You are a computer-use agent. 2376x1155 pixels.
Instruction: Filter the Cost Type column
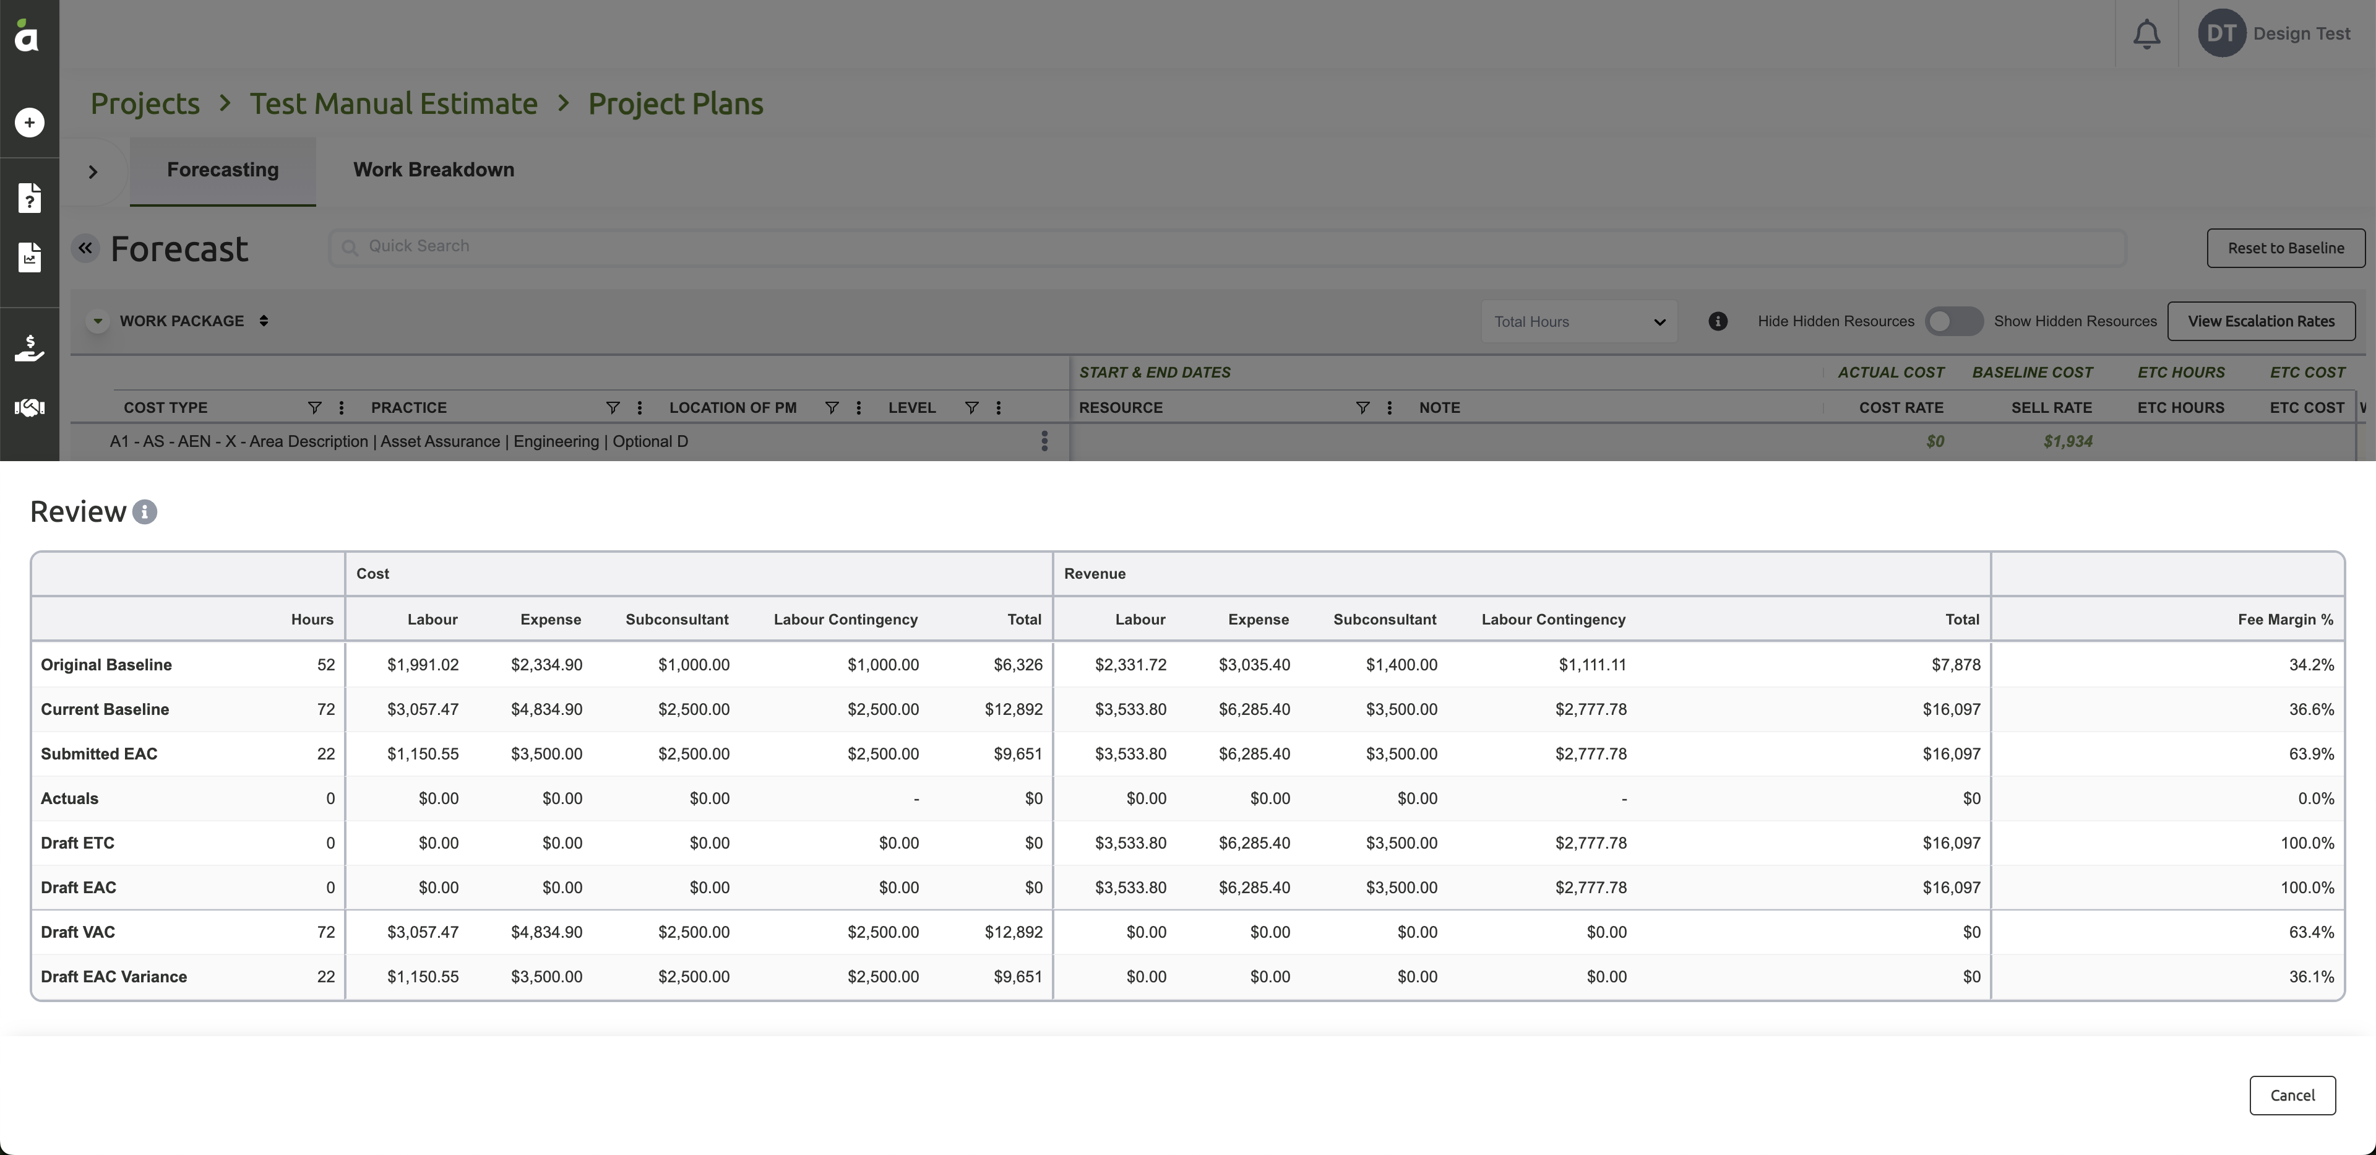(314, 408)
